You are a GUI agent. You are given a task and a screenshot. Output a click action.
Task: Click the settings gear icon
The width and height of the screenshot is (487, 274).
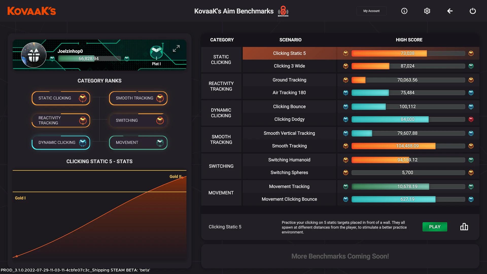point(427,11)
